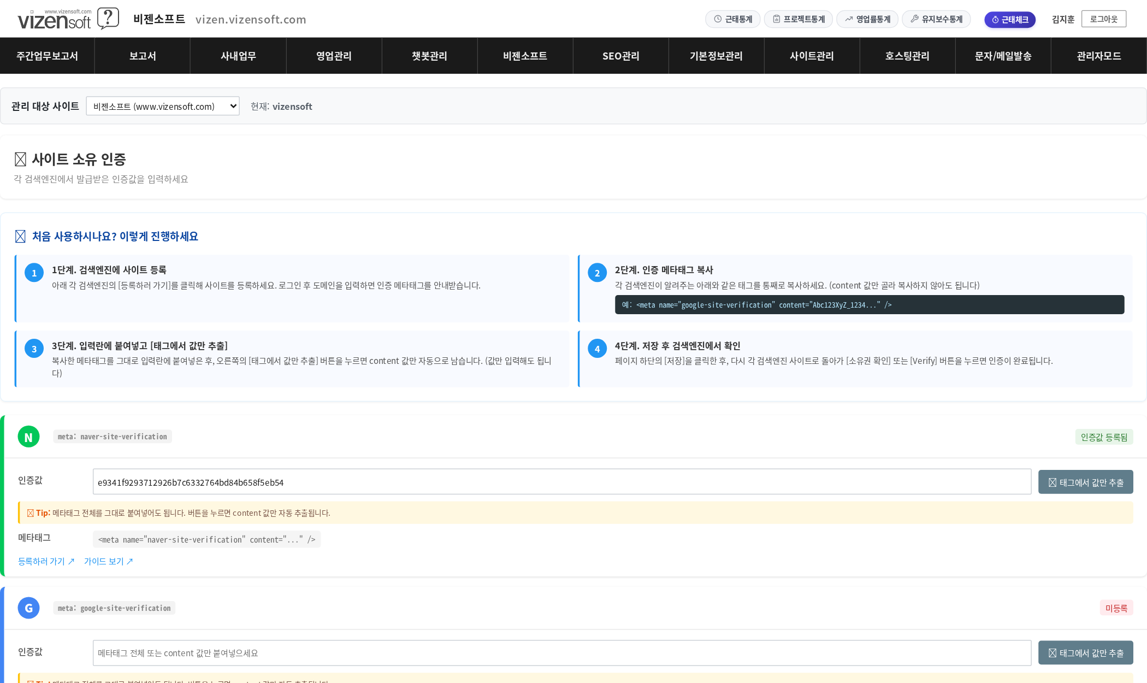This screenshot has height=683, width=1147.
Task: Open the 챗봇관리 menu
Action: [429, 56]
